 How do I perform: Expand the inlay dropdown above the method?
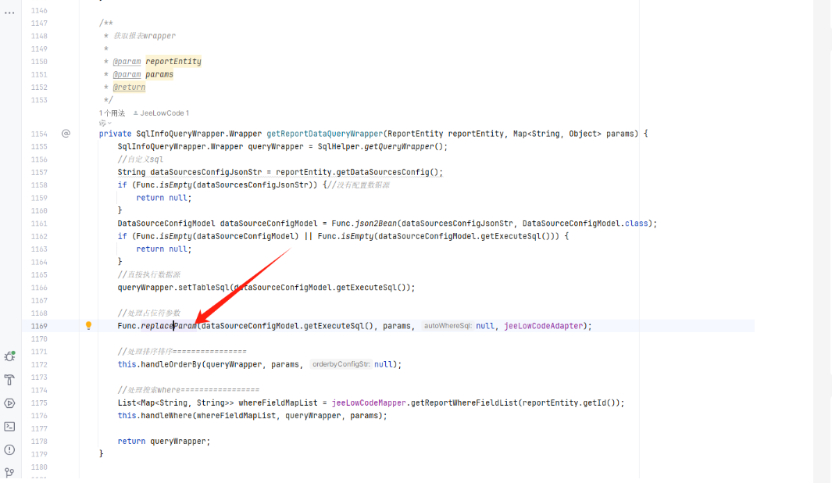coord(105,123)
